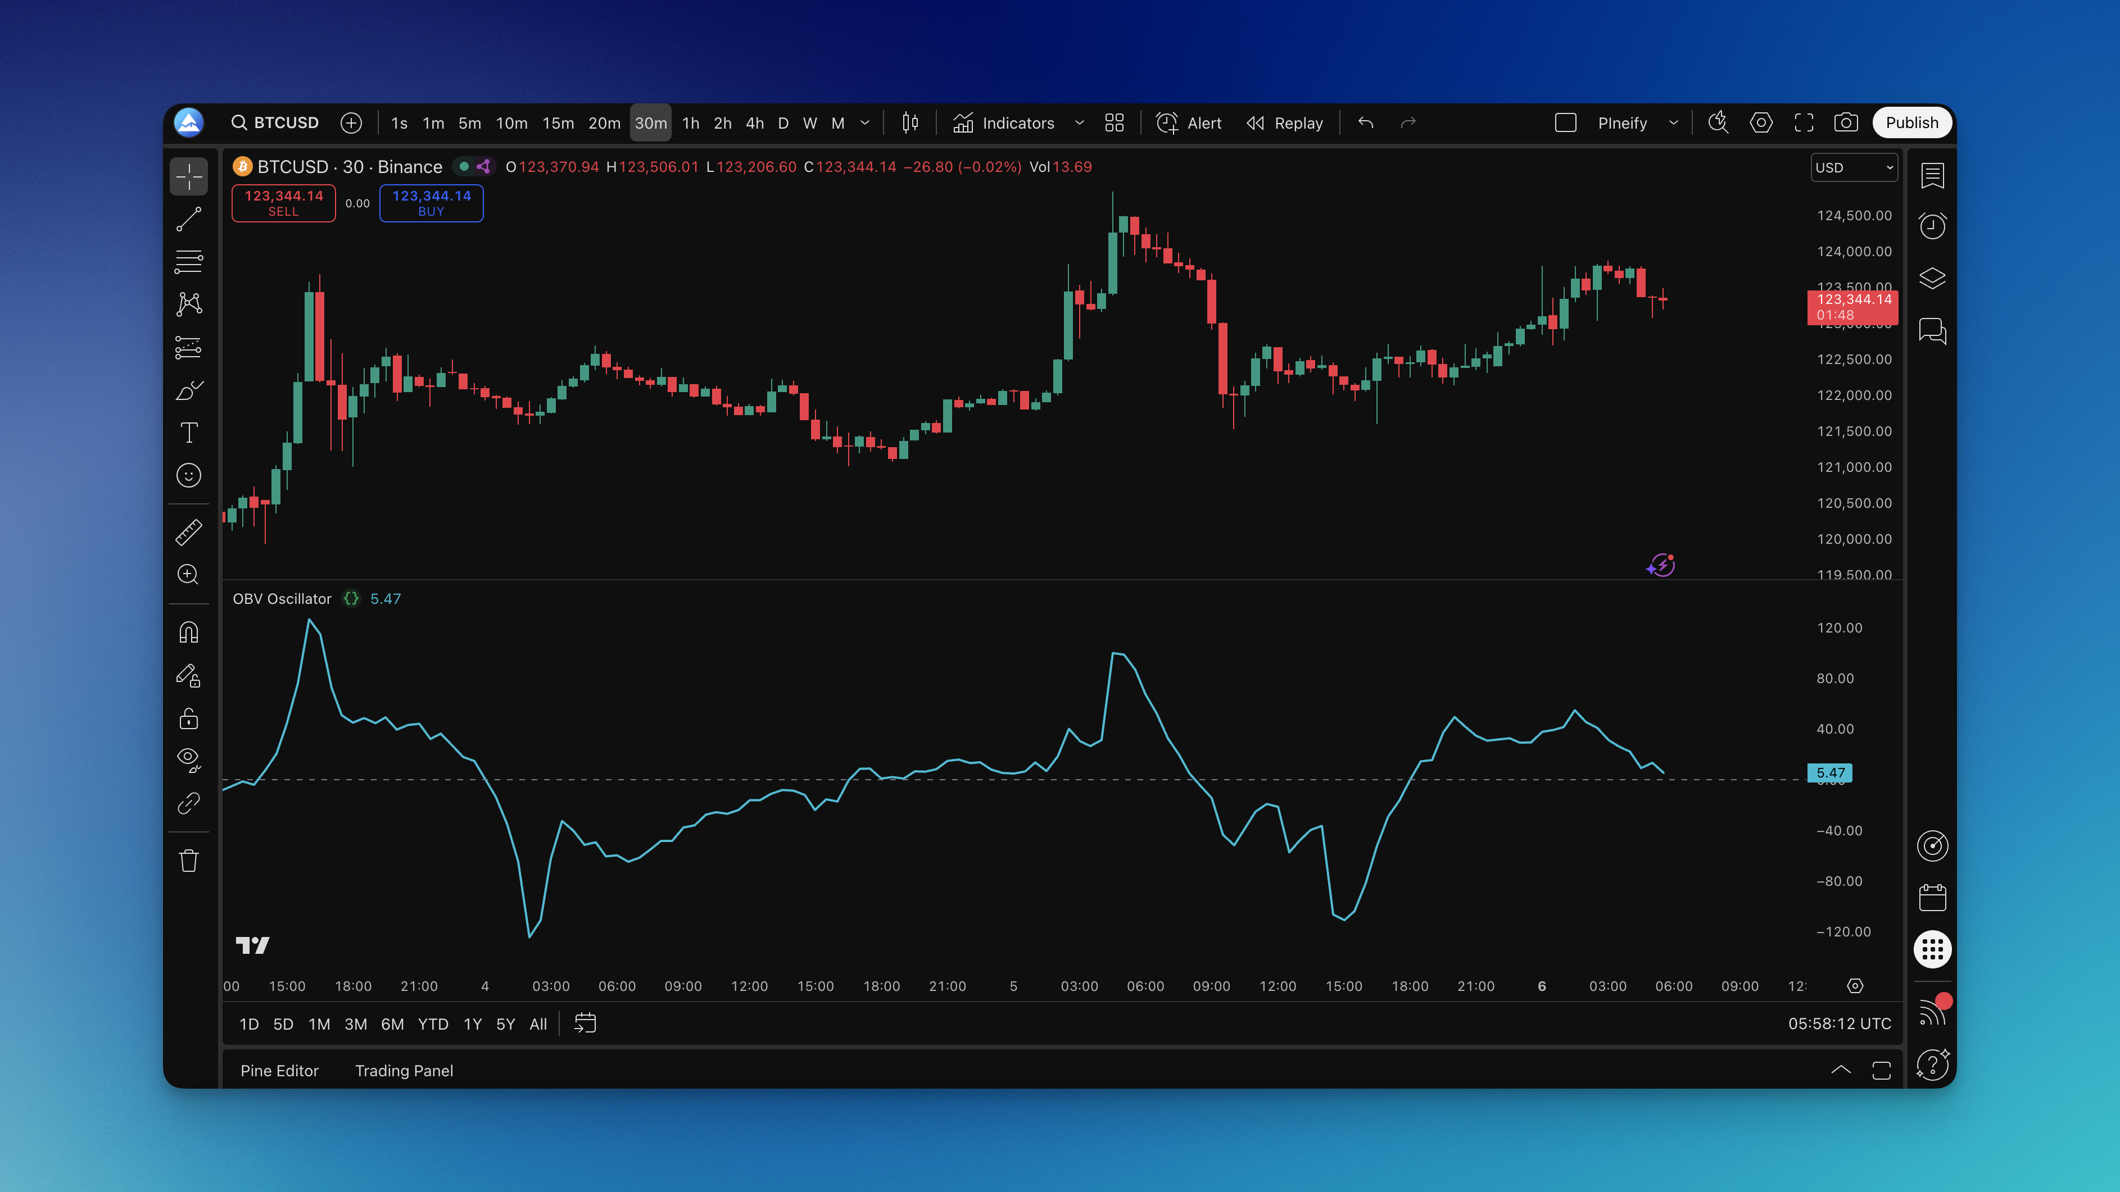Click the Publish button

(x=1911, y=122)
